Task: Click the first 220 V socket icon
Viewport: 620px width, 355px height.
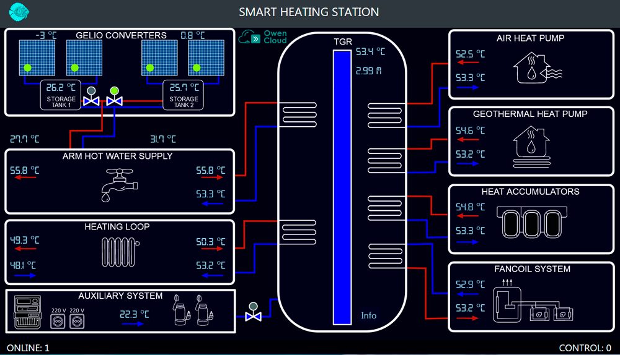Action: click(58, 322)
